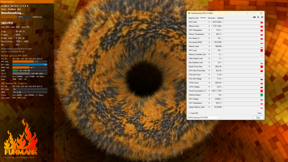Click the refresh icon in GPU-Z
The height and width of the screenshot is (162, 288).
click(x=258, y=17)
